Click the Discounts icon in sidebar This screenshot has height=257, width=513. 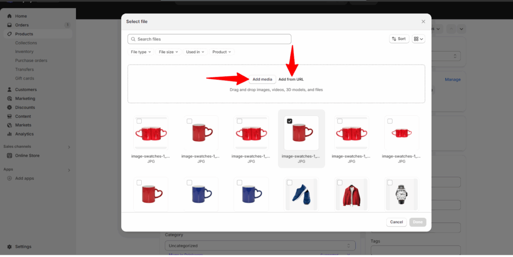(x=10, y=108)
